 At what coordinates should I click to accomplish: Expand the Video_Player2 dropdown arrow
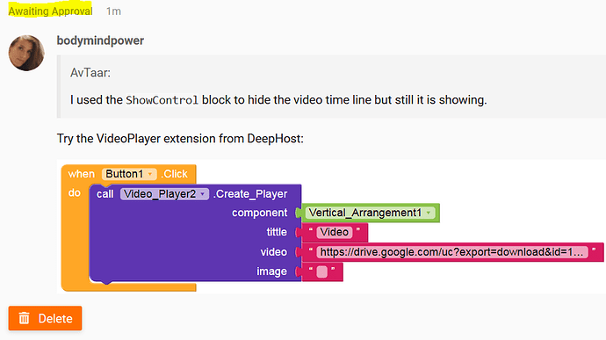tap(203, 194)
